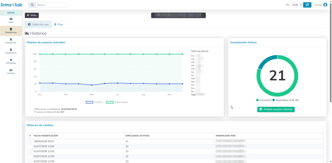The width and height of the screenshot is (332, 163).
Task: Click the Entrar & Salir logo
Action: 12,5
